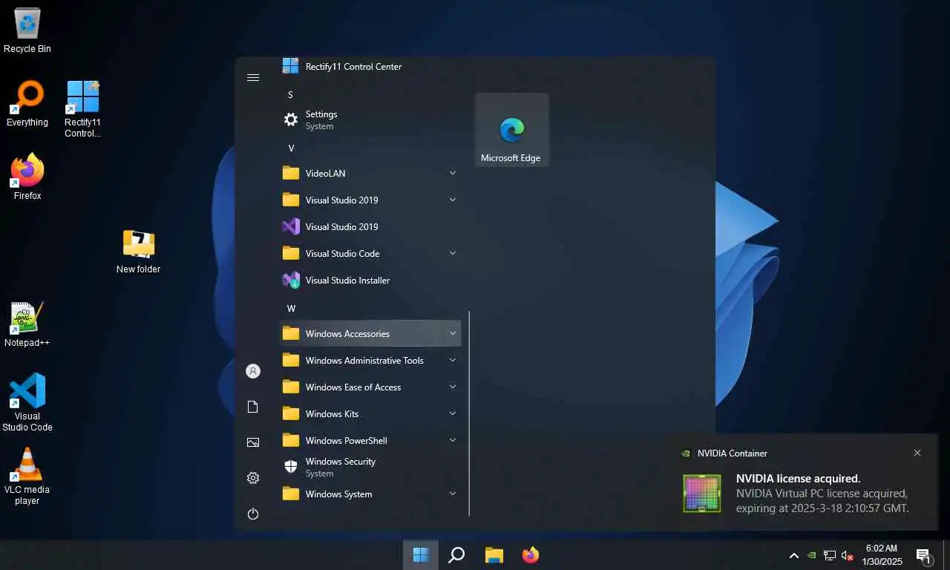Click the taskbar Start button

tap(421, 554)
